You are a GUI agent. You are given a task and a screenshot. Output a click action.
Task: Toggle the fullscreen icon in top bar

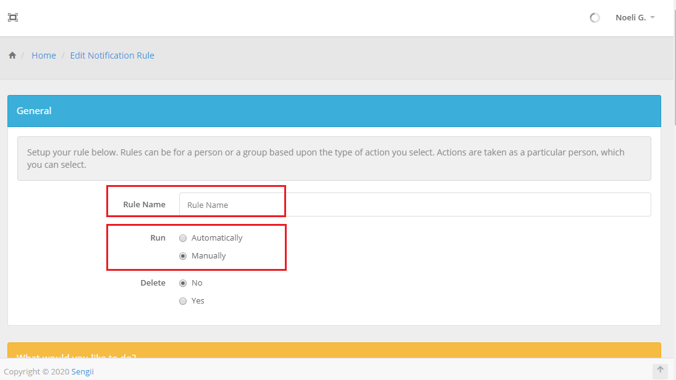[x=13, y=18]
